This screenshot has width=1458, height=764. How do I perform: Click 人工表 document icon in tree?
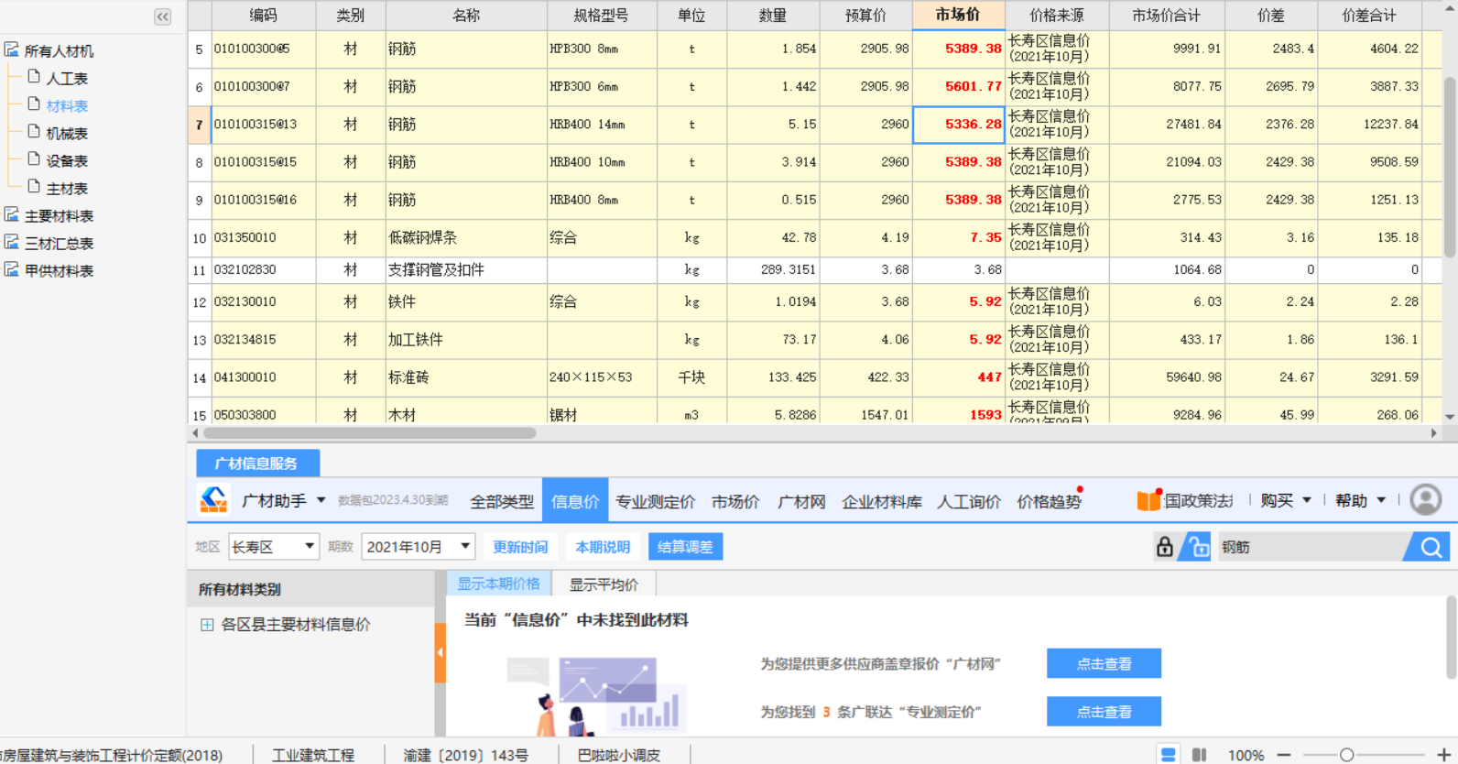34,77
